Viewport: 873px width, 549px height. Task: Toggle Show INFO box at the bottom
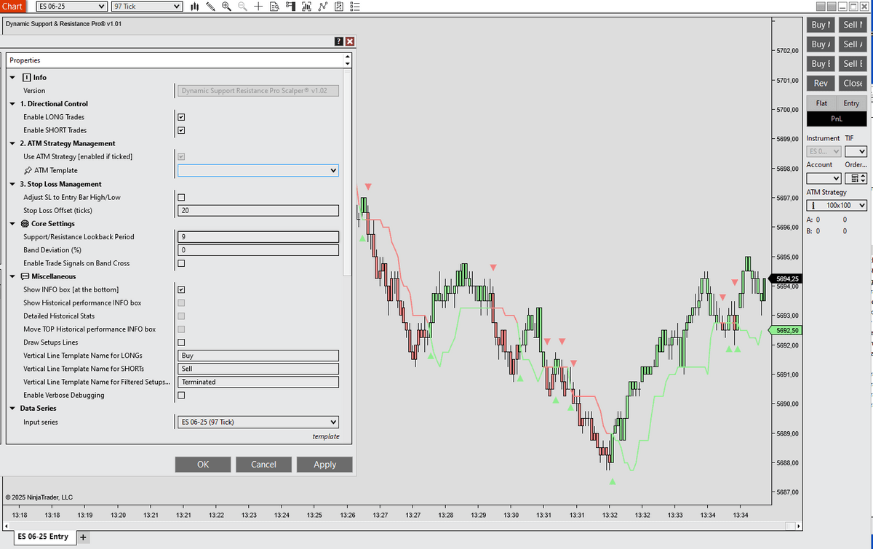[x=181, y=289]
